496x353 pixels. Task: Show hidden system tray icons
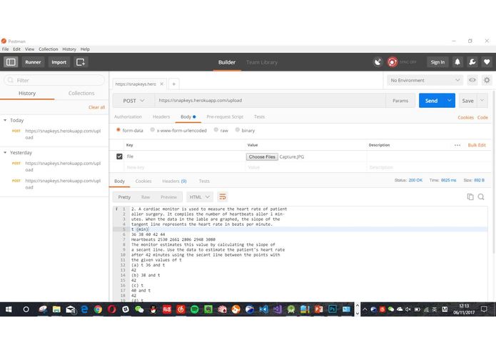[x=365, y=309]
